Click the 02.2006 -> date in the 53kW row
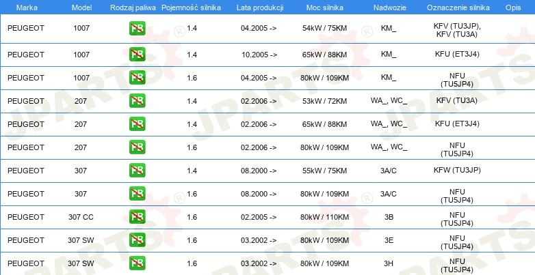The width and height of the screenshot is (535, 275). click(259, 101)
